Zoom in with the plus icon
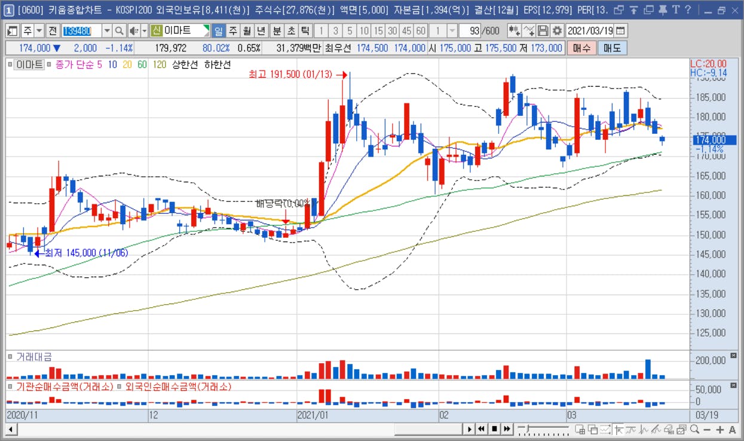The image size is (744, 441). pos(719,429)
